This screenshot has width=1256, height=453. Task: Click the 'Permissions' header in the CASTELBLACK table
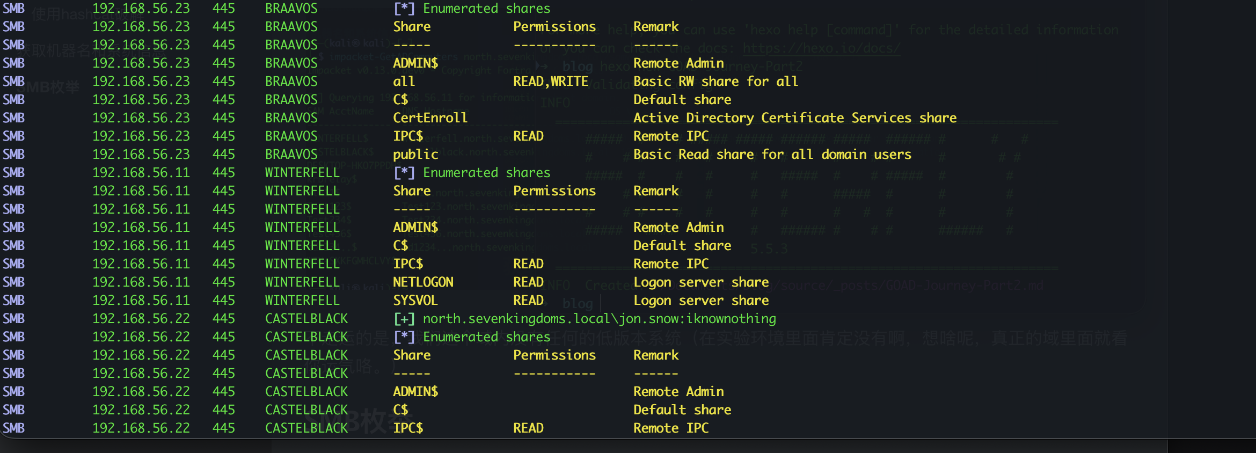(554, 355)
